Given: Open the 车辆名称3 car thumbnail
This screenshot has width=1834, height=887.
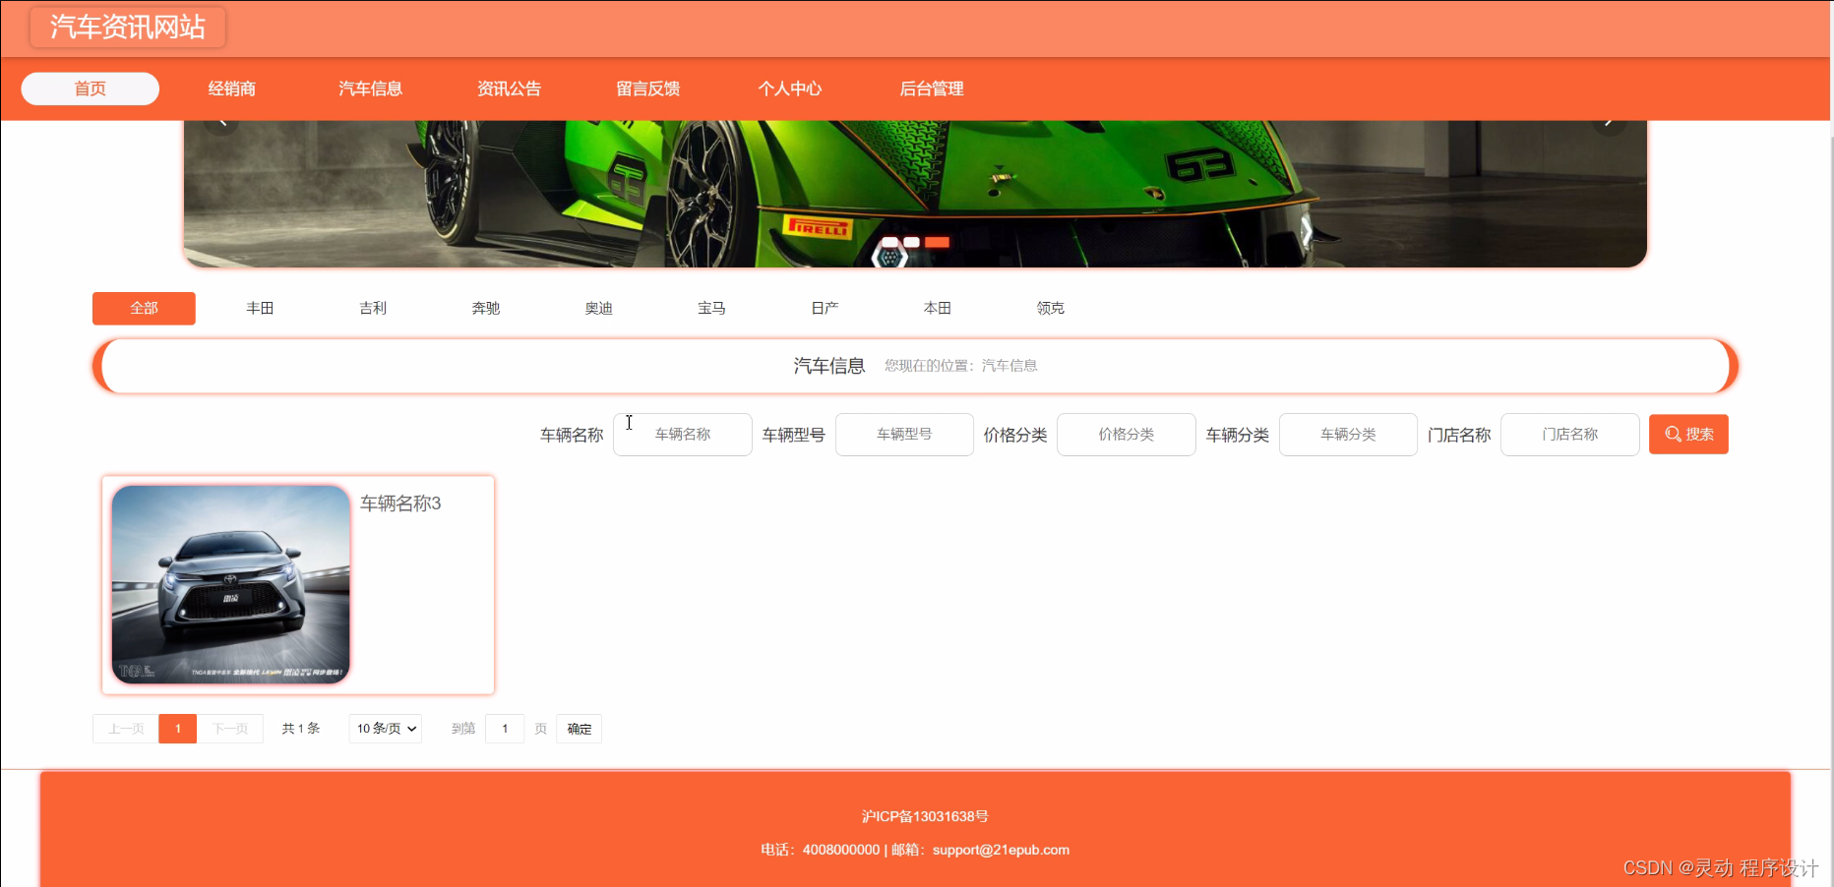Looking at the screenshot, I should pyautogui.click(x=231, y=584).
